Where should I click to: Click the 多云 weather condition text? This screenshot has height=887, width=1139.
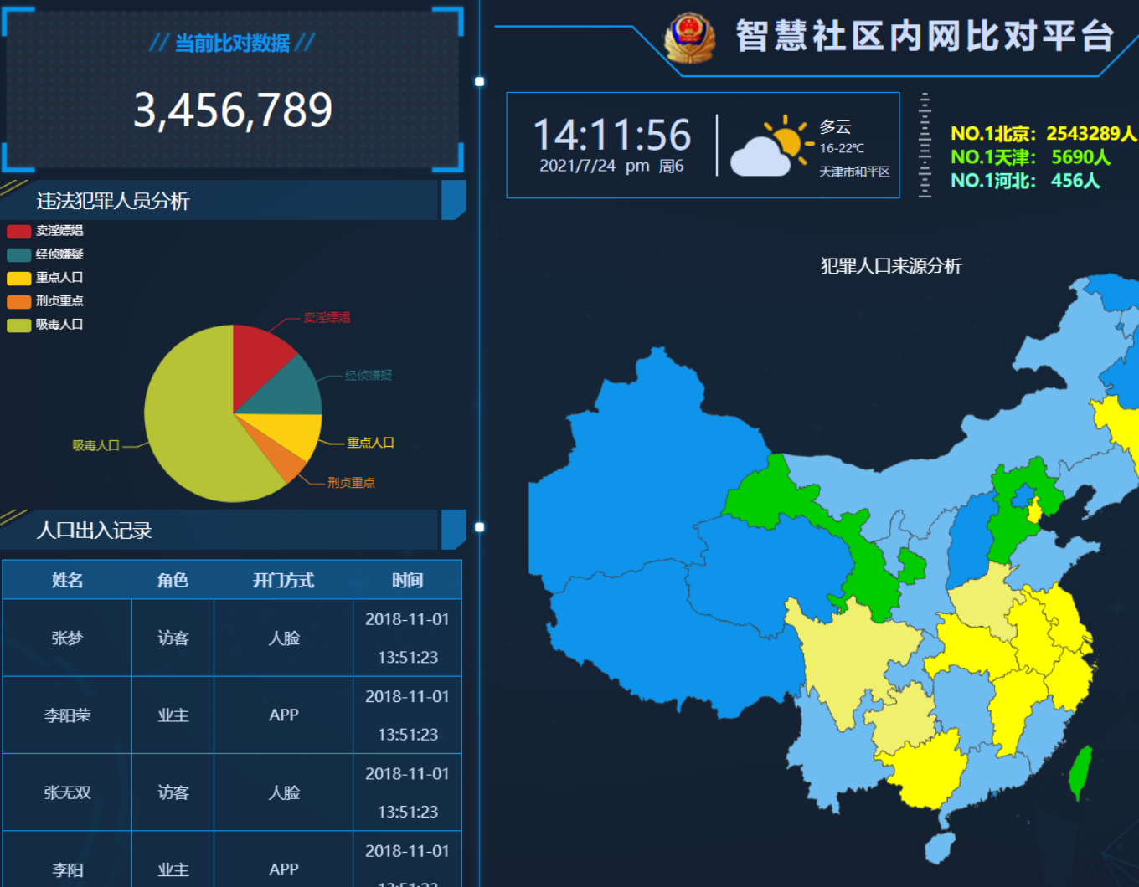tap(835, 127)
